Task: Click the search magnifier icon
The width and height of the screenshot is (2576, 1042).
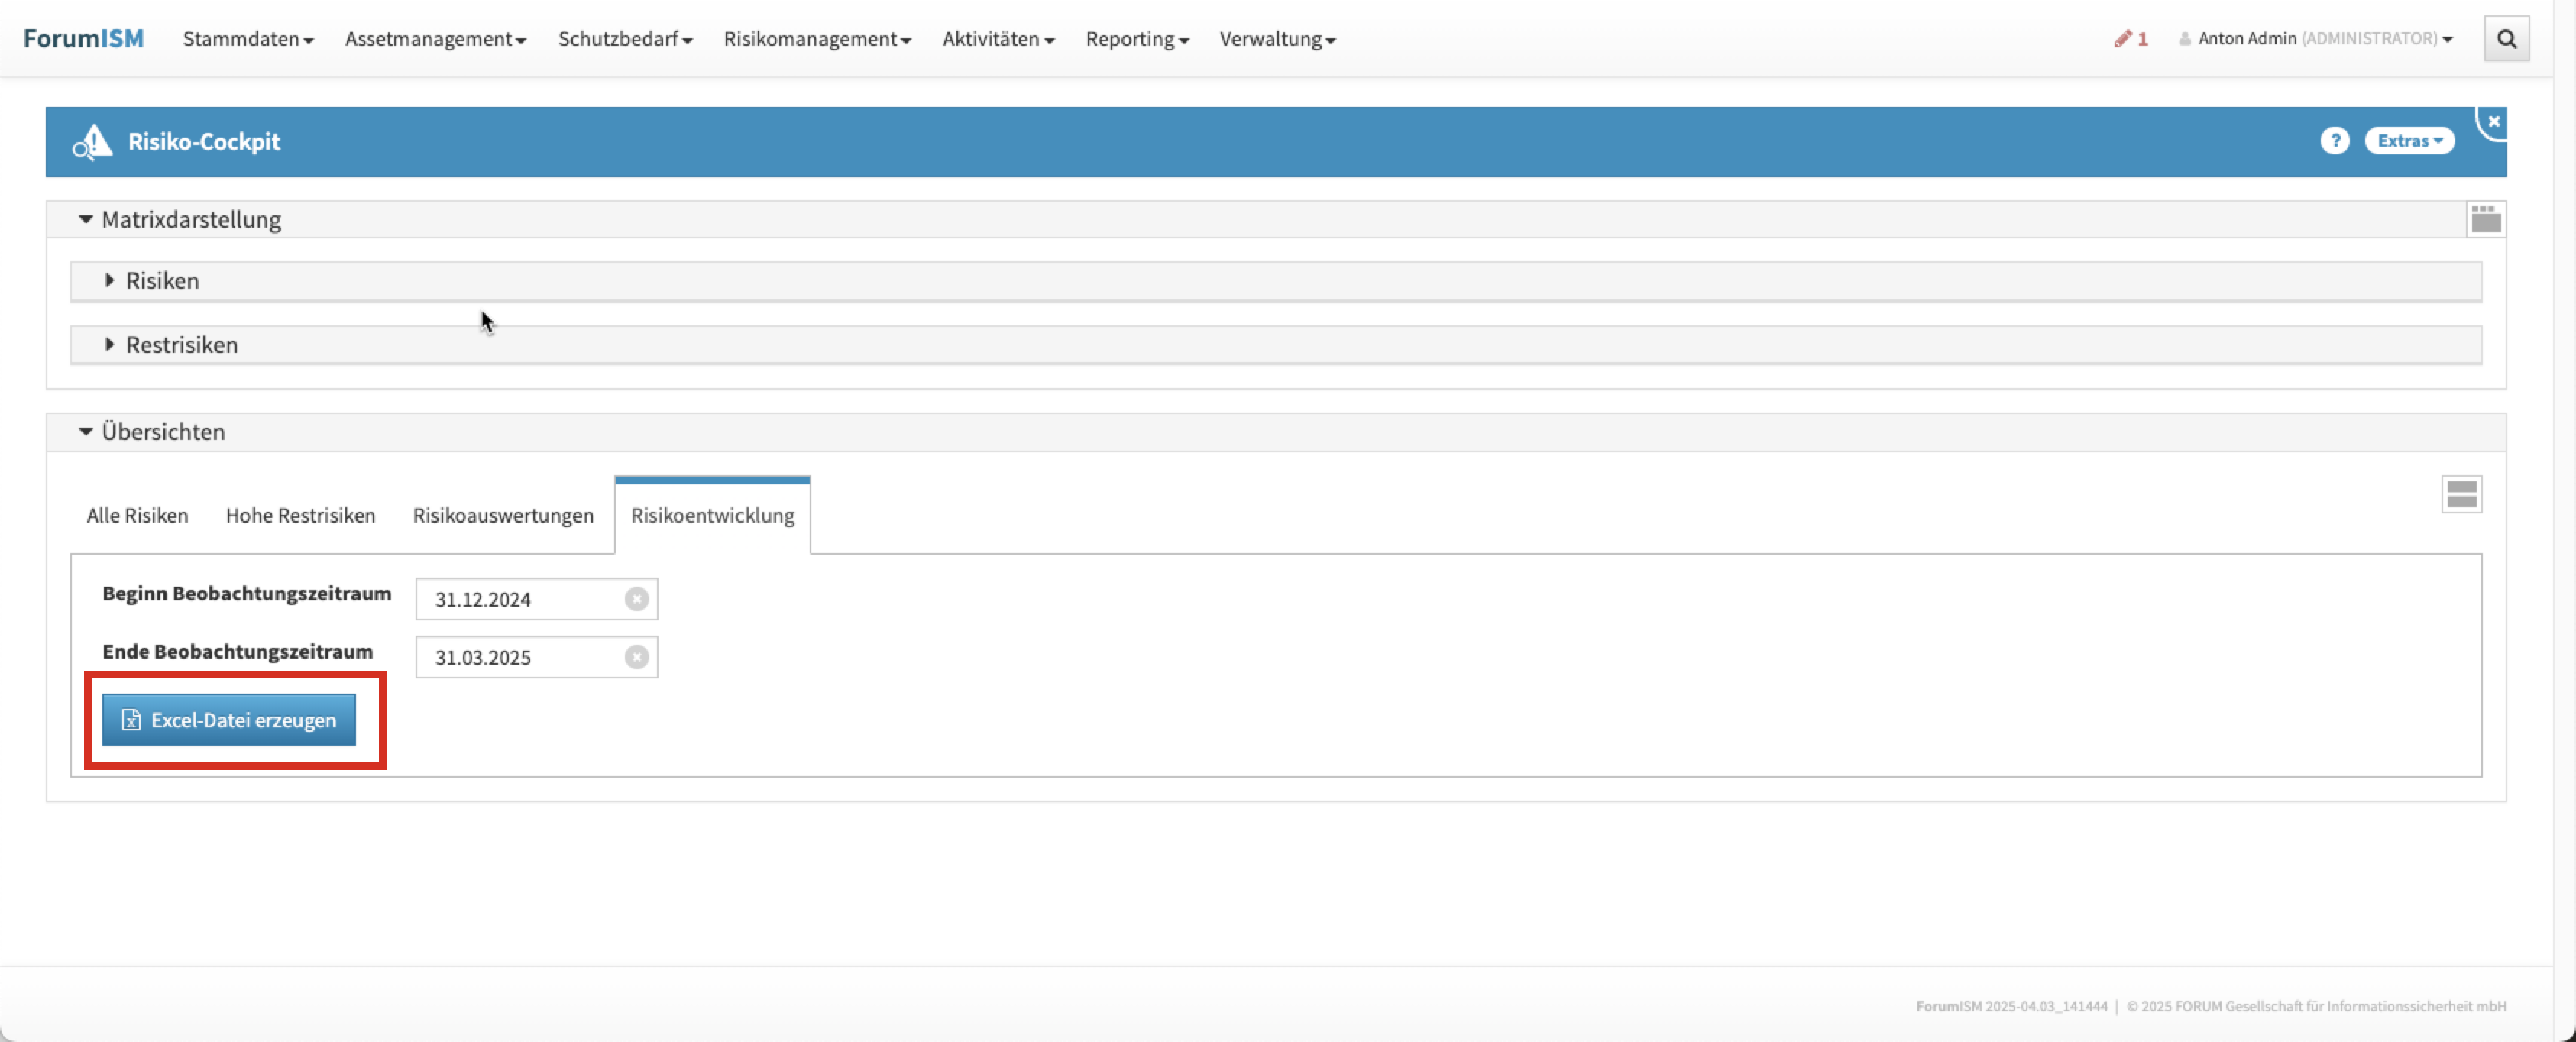Action: [2506, 39]
